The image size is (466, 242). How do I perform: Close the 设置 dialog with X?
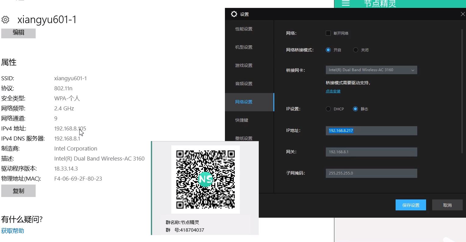tap(463, 14)
